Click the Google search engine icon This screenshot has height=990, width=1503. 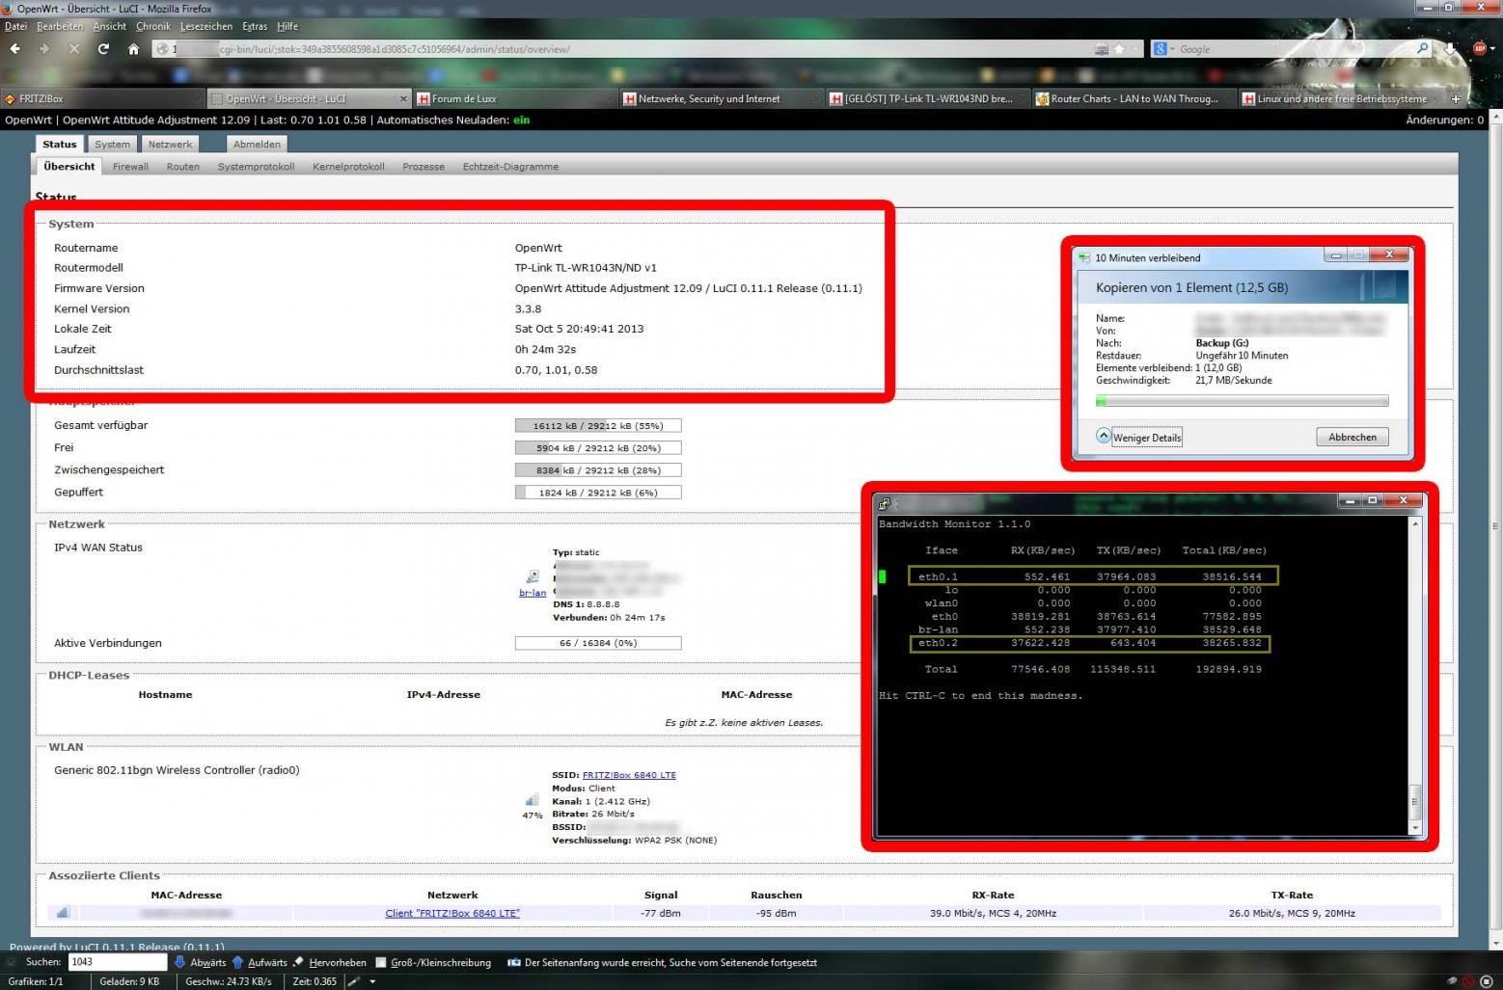(x=1161, y=48)
